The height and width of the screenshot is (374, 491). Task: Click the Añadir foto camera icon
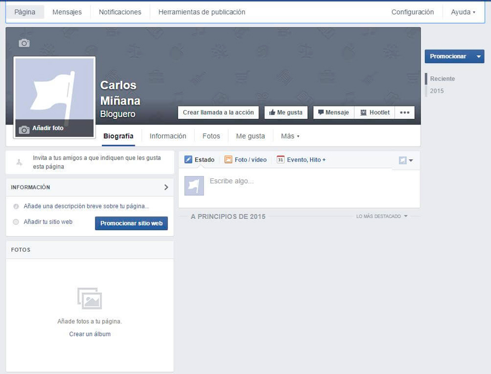point(24,130)
